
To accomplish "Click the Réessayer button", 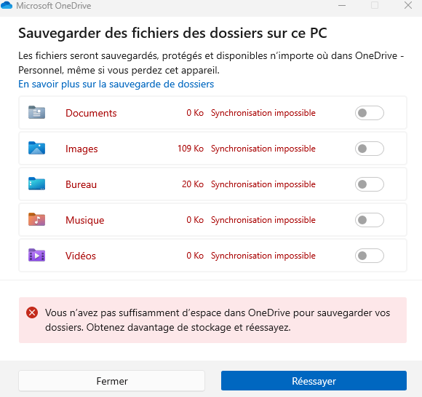I will (314, 381).
